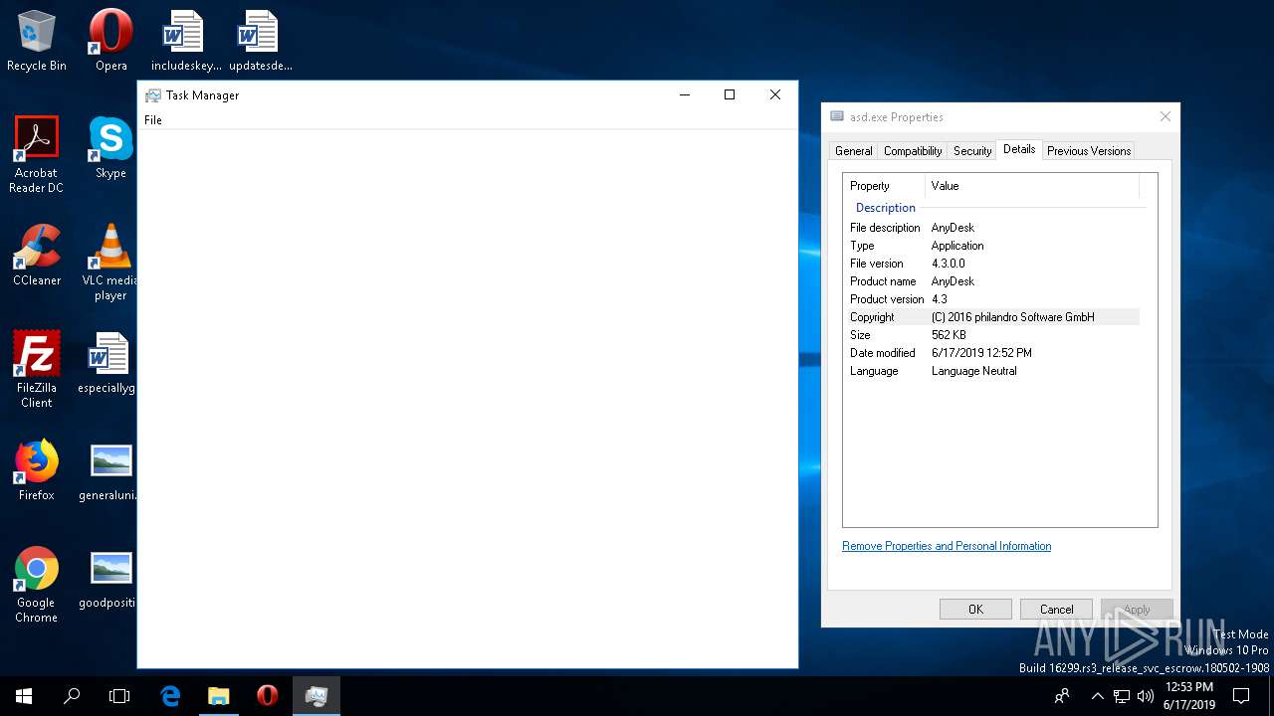Open the generaluni image file icon
1274x716 pixels.
[x=107, y=469]
